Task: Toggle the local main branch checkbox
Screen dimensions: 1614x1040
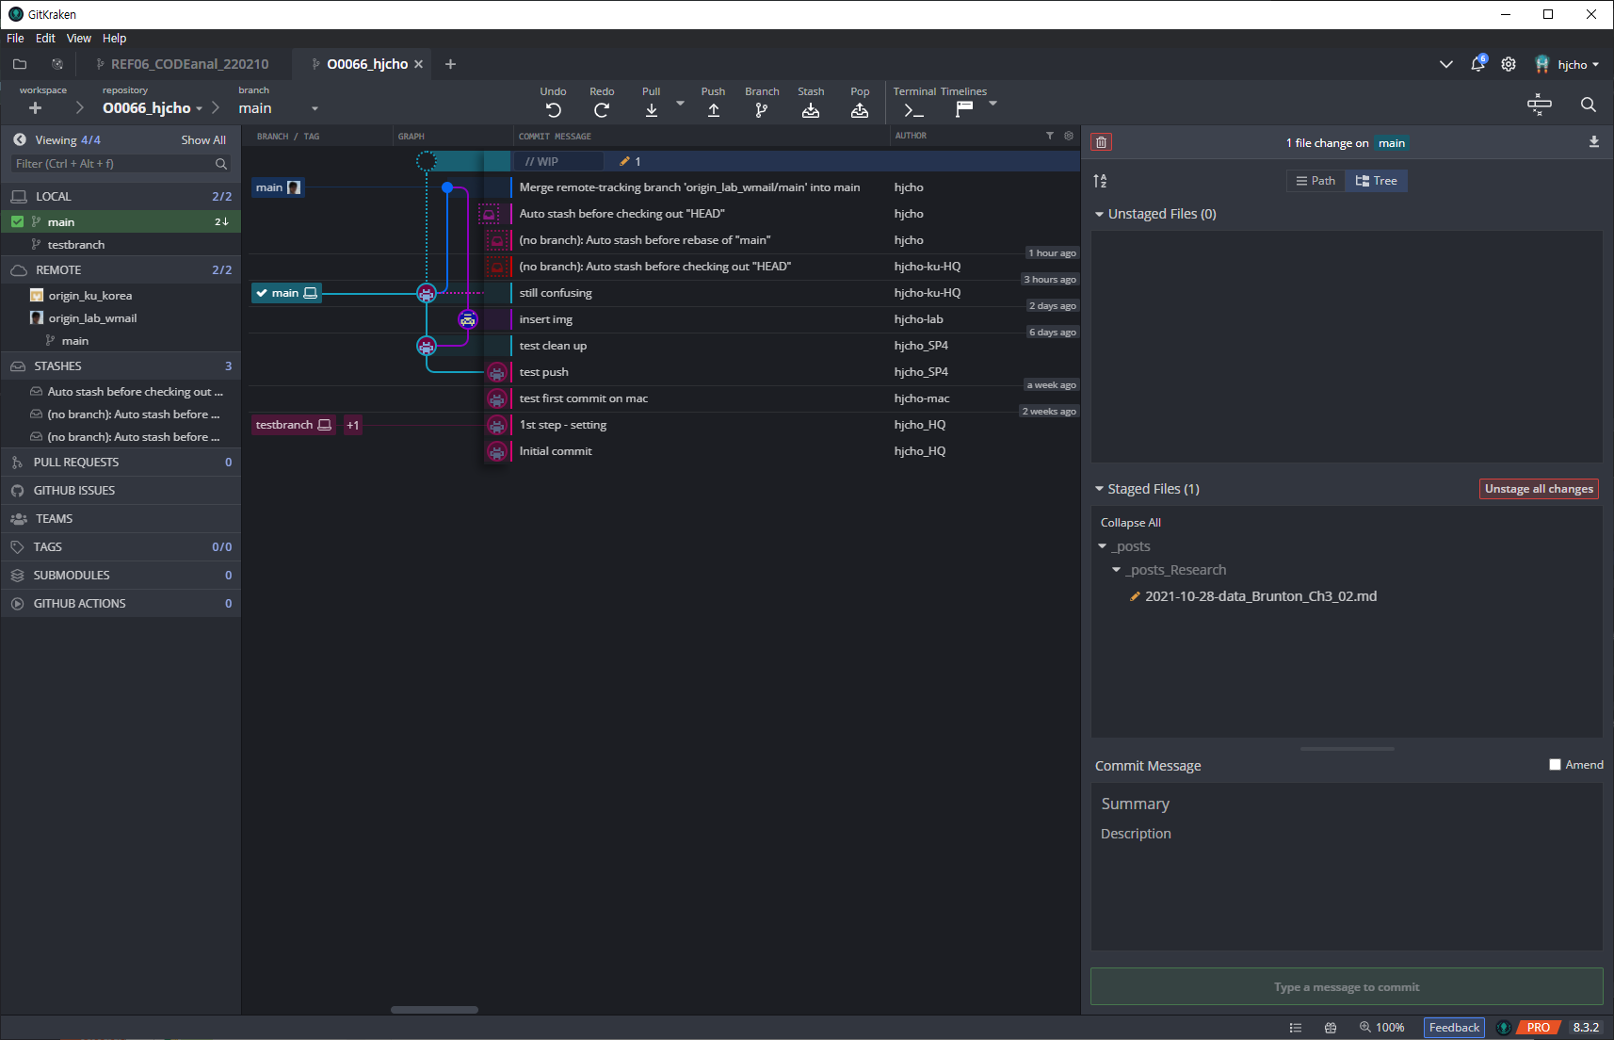Action: 17,221
